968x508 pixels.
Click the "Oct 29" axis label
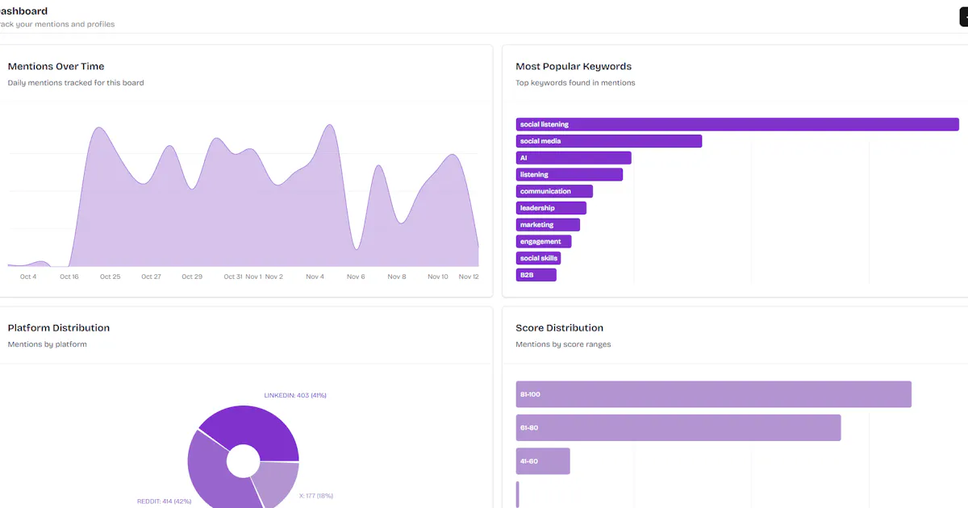(192, 277)
